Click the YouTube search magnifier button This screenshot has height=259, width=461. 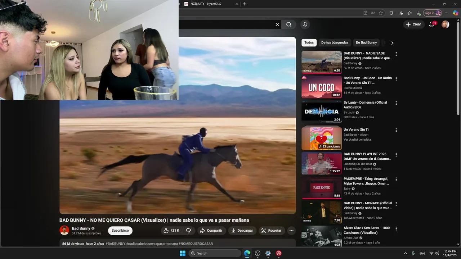pyautogui.click(x=289, y=24)
